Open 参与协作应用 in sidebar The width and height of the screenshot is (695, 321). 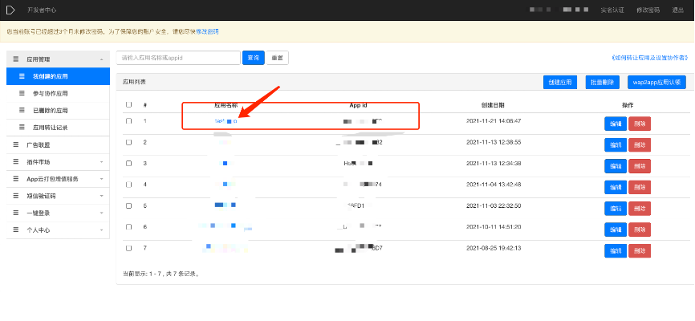(x=58, y=94)
